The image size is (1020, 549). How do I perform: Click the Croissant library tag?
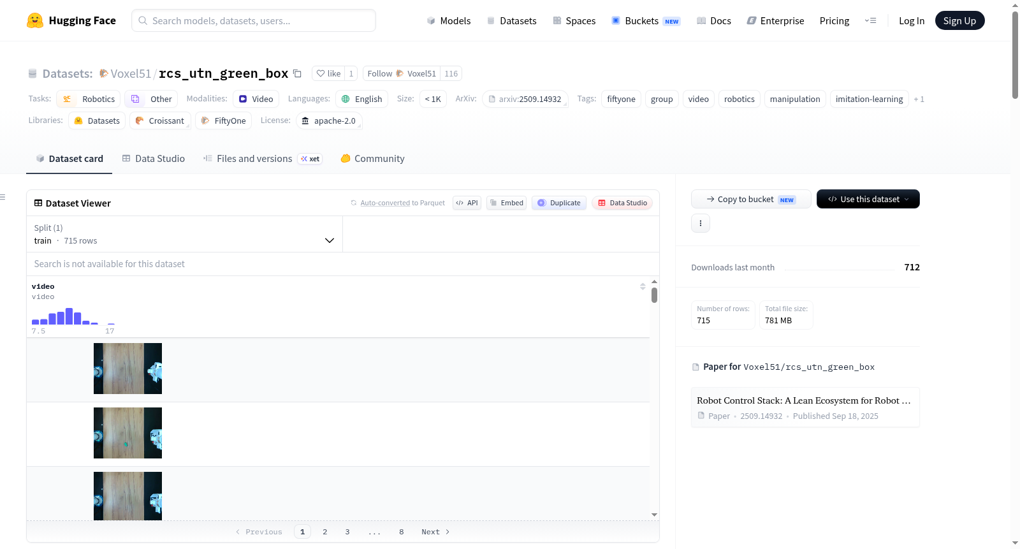[x=160, y=121]
